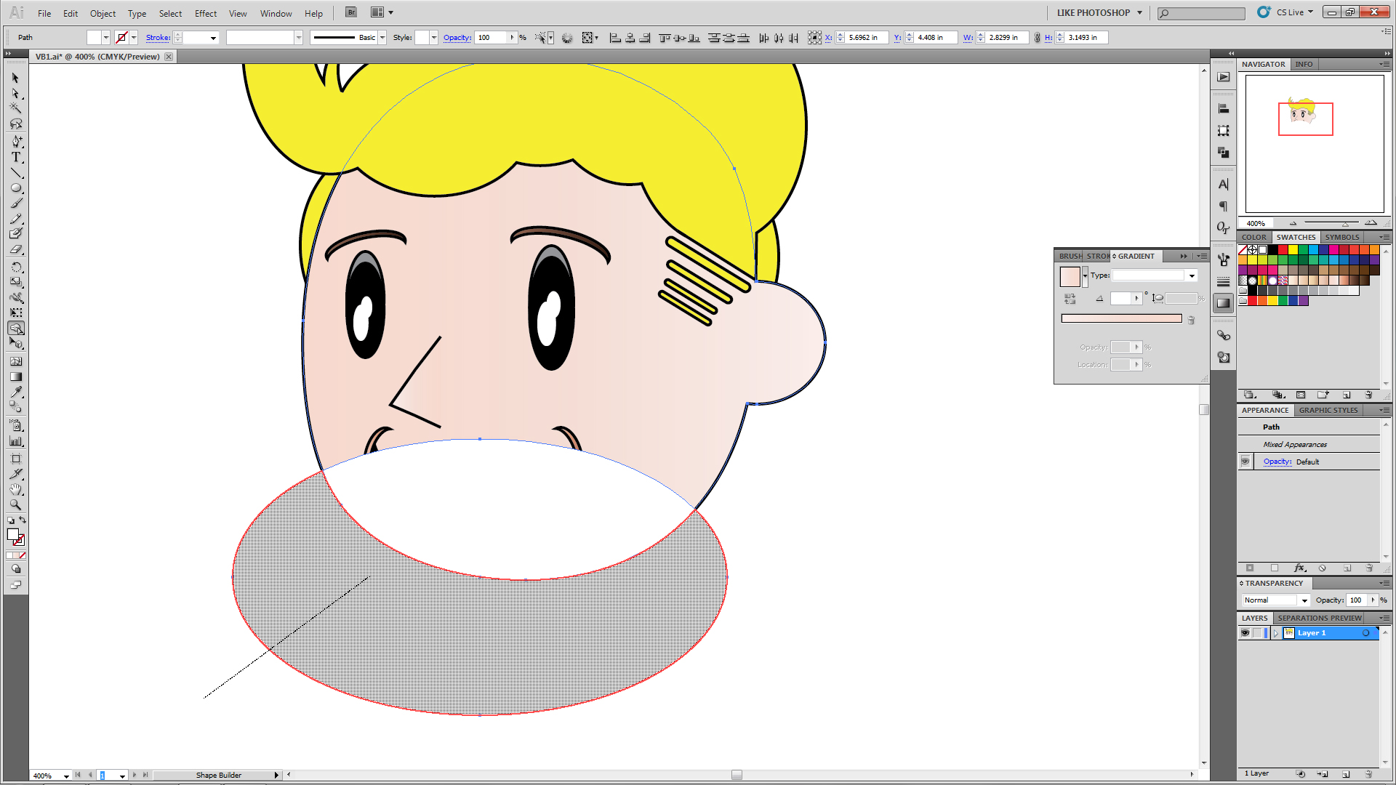
Task: Select the Eraser tool
Action: point(15,249)
